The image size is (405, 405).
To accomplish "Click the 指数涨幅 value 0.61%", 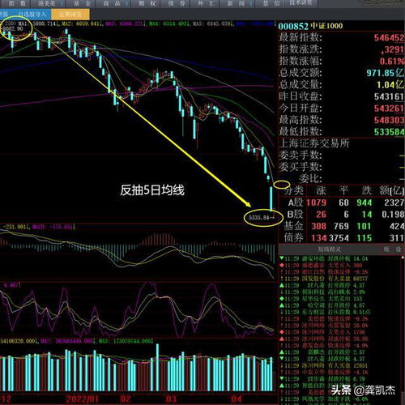I will [392, 62].
